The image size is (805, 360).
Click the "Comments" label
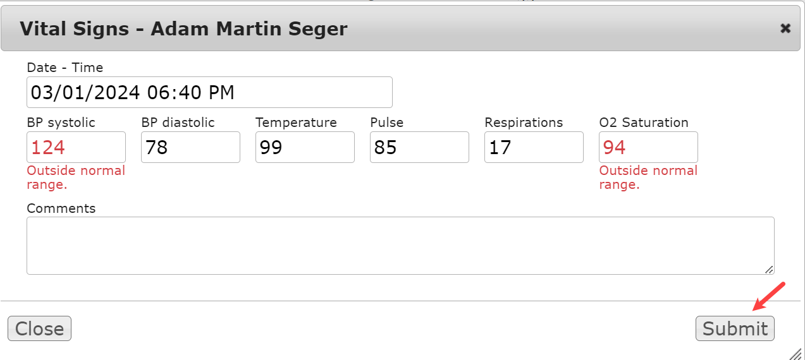click(61, 208)
